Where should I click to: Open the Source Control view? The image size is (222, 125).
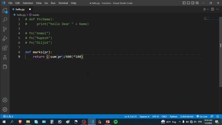point(5,29)
